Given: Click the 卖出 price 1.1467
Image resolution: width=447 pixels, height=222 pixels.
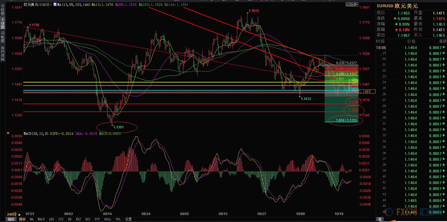Looking at the screenshot, I should pyautogui.click(x=404, y=35).
